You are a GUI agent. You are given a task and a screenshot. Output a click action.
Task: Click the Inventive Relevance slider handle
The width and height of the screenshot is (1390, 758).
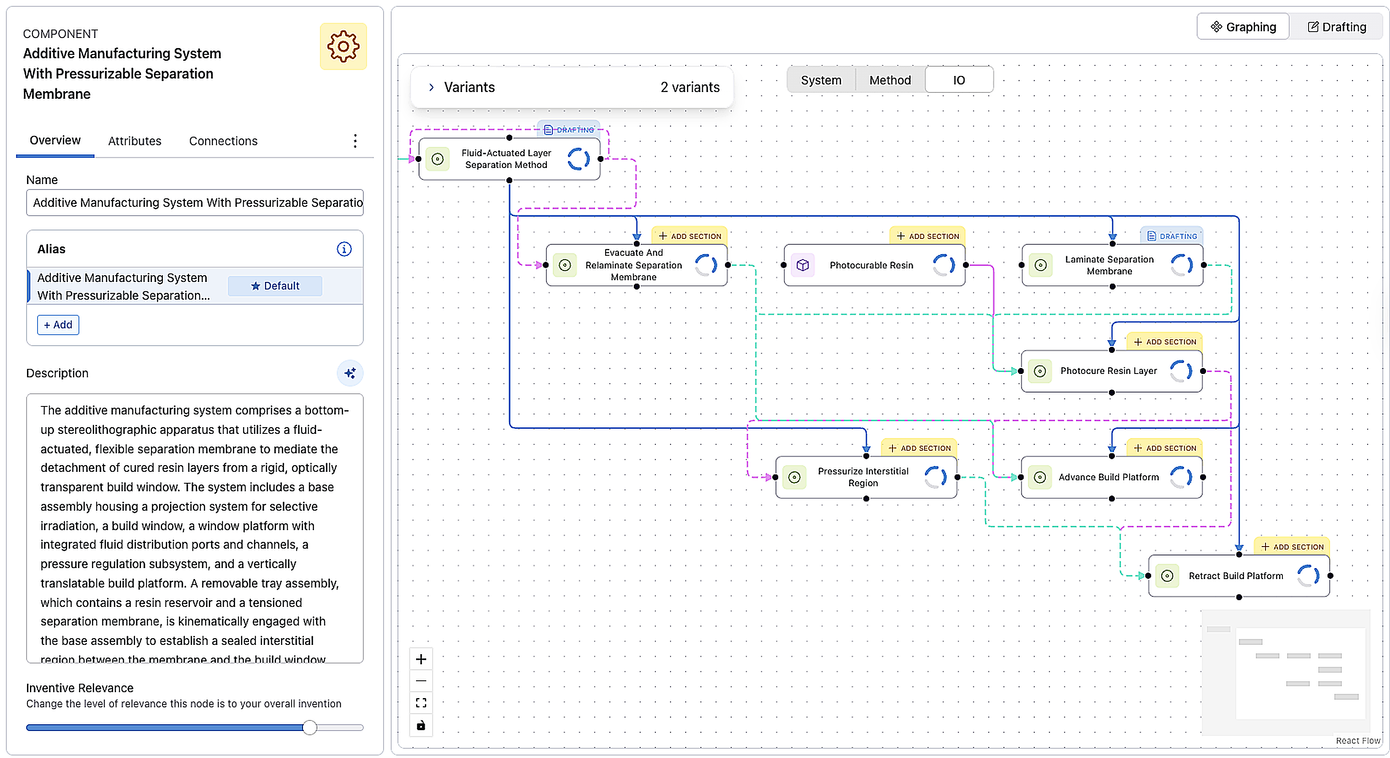coord(310,727)
